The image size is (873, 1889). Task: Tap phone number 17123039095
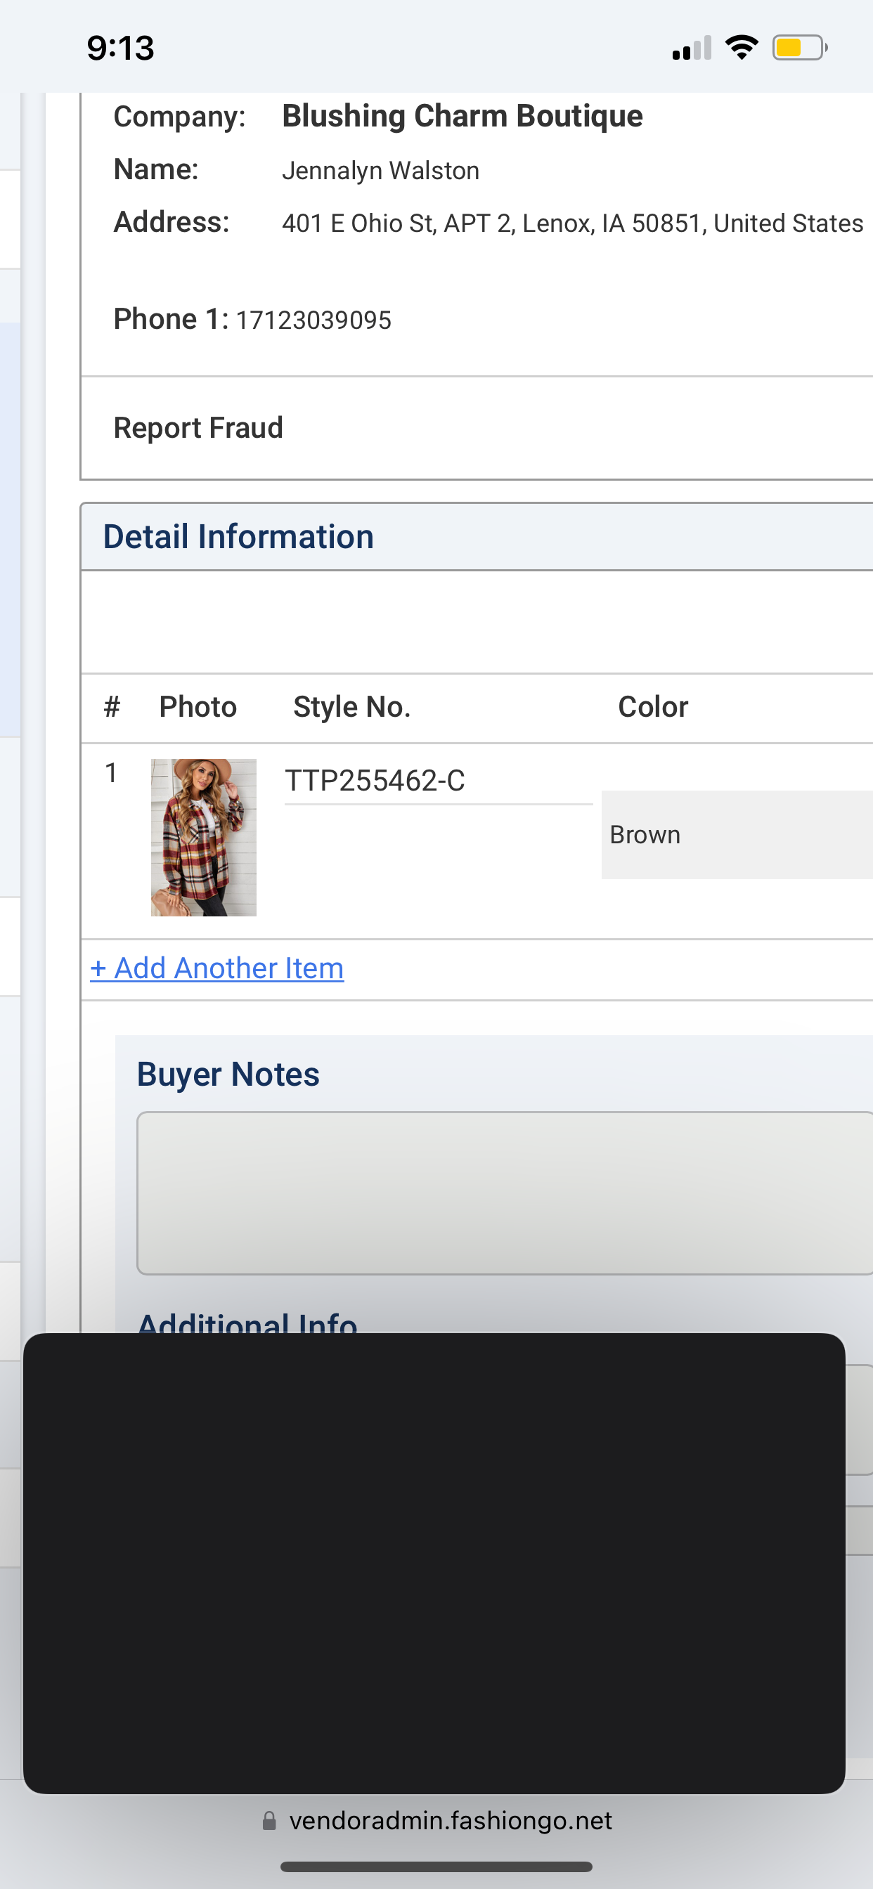click(x=313, y=320)
